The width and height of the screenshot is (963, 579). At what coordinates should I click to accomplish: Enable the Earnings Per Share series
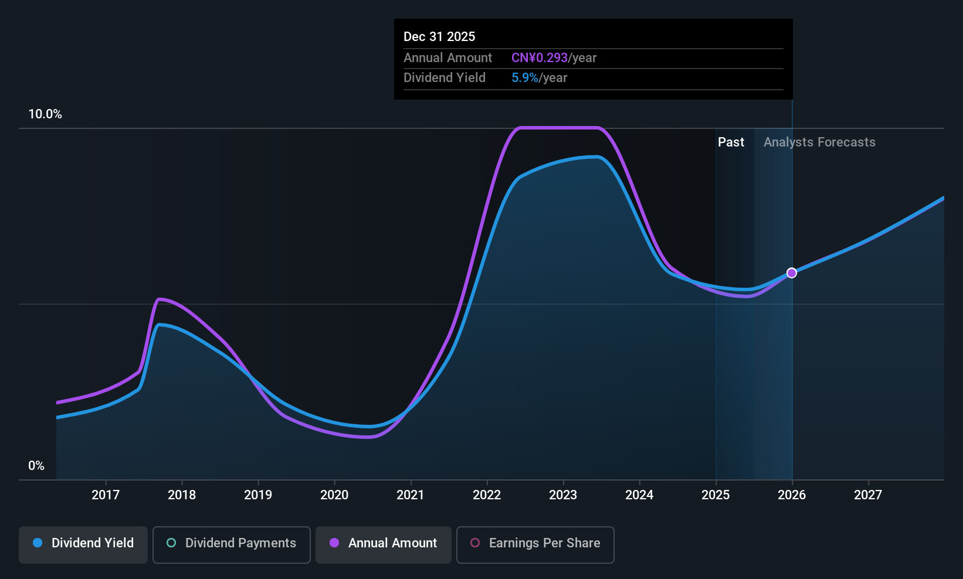[x=535, y=544]
